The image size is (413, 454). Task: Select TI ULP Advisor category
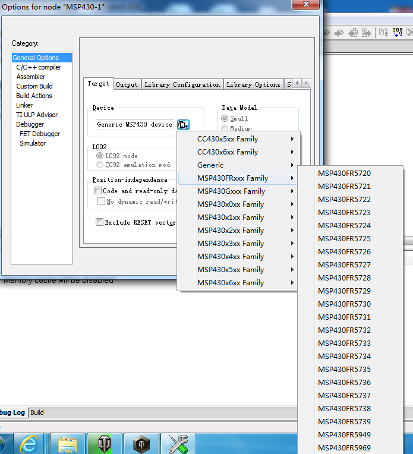point(37,115)
